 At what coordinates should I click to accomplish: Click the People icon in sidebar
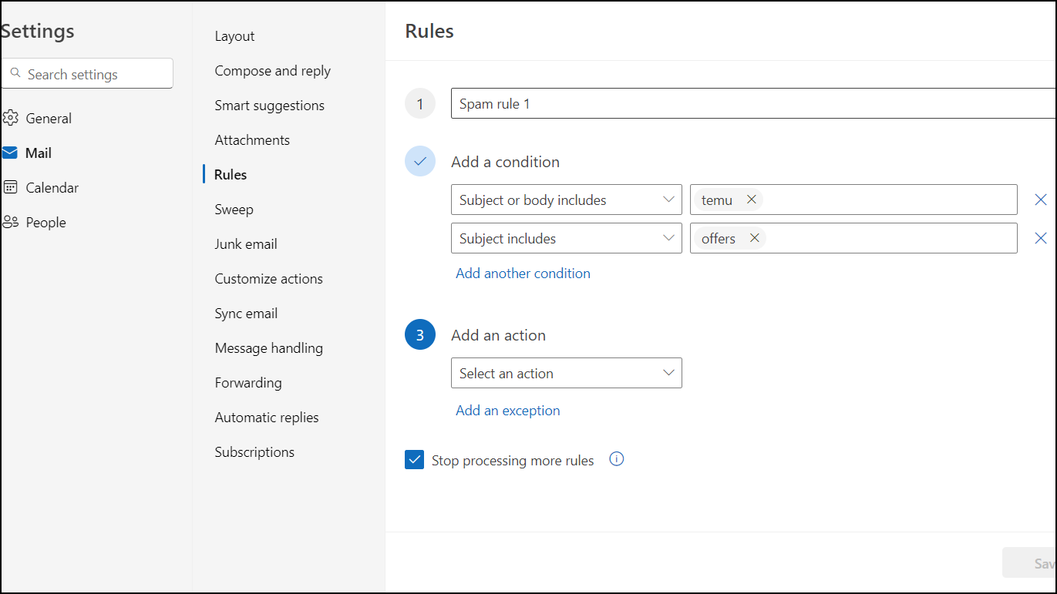click(x=10, y=222)
